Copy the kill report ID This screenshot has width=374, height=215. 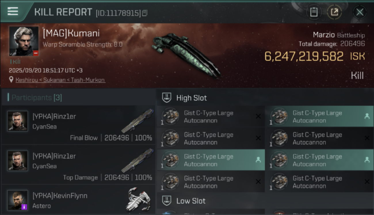(145, 13)
